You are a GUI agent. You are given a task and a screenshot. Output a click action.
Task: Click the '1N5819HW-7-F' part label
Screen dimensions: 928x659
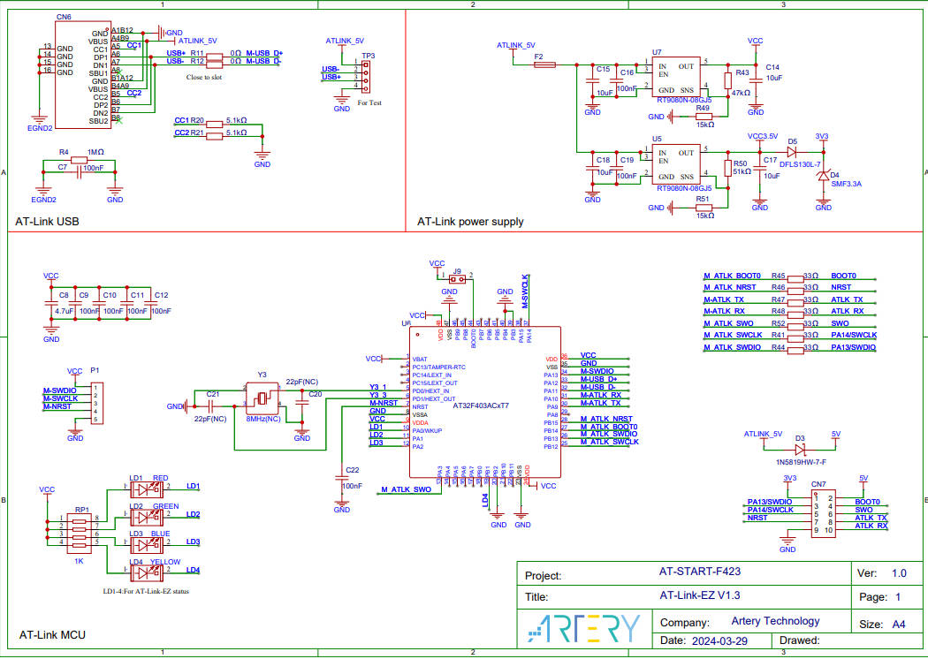[801, 462]
